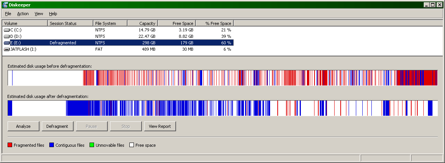Sort by the Free Space column header

tap(176, 23)
